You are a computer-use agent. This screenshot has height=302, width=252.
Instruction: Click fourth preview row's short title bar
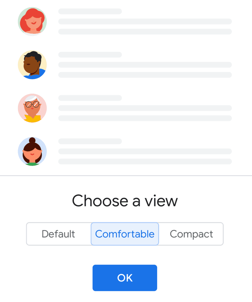(90, 141)
